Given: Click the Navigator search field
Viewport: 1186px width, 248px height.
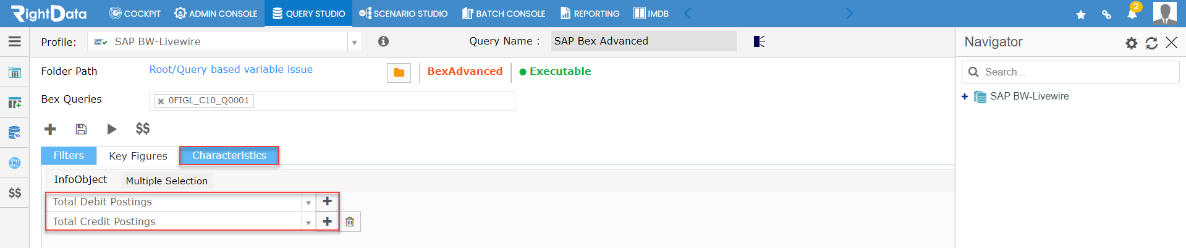Looking at the screenshot, I should click(x=1070, y=72).
